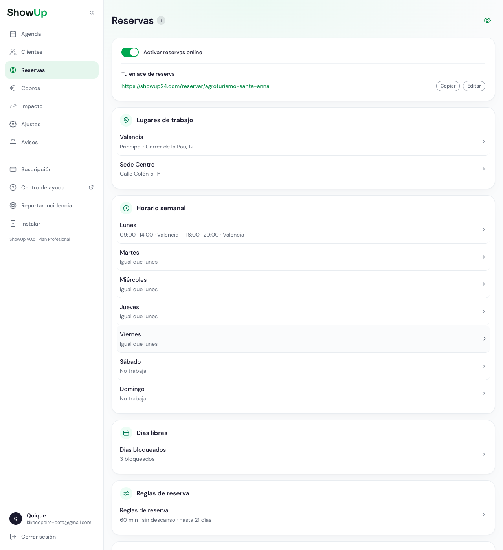Click the Horario semanal clock icon
The height and width of the screenshot is (550, 503).
point(126,208)
